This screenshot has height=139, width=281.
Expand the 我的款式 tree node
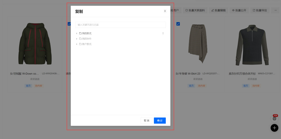[77, 33]
